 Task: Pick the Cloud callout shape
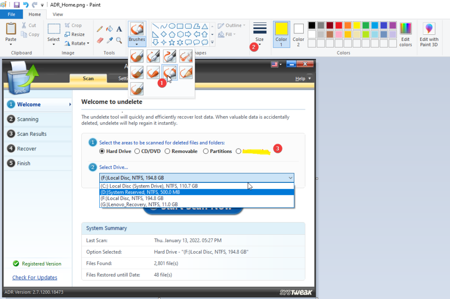tap(205, 43)
